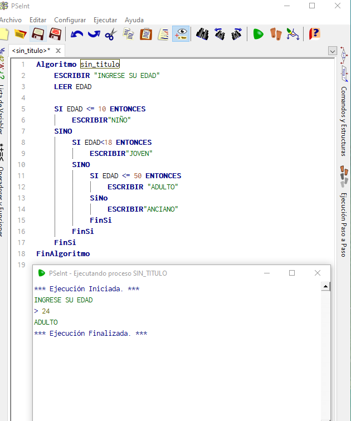Click the scroll-up arrow in the execution window
Viewport: 351px width, 421px height.
[x=325, y=286]
